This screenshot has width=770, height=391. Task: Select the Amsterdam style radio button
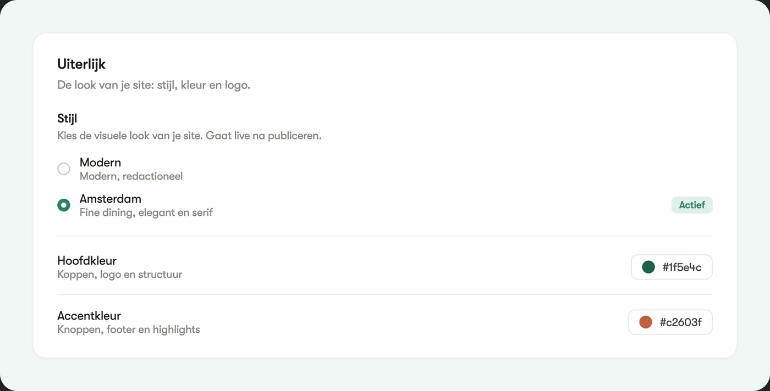tap(64, 205)
